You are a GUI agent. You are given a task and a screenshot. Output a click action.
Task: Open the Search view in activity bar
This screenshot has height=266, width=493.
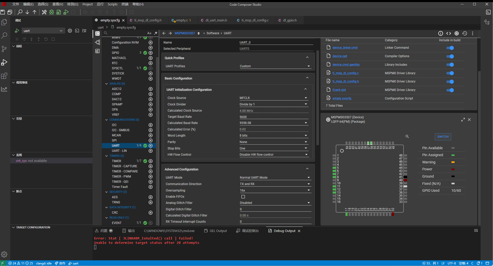click(x=4, y=35)
